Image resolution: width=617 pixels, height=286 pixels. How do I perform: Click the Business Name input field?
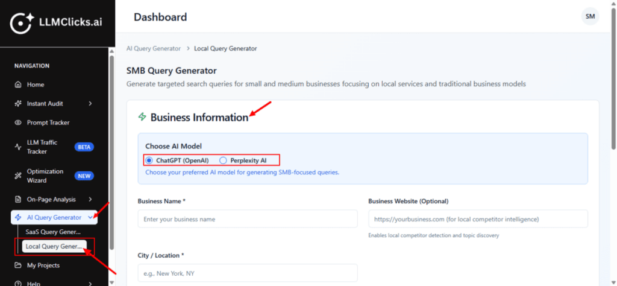(248, 219)
